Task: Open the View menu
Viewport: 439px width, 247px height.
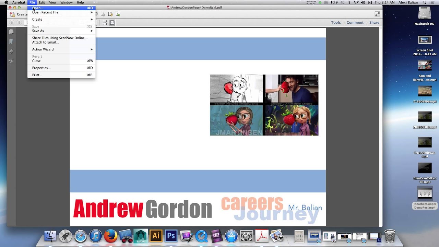Action: coord(52,2)
